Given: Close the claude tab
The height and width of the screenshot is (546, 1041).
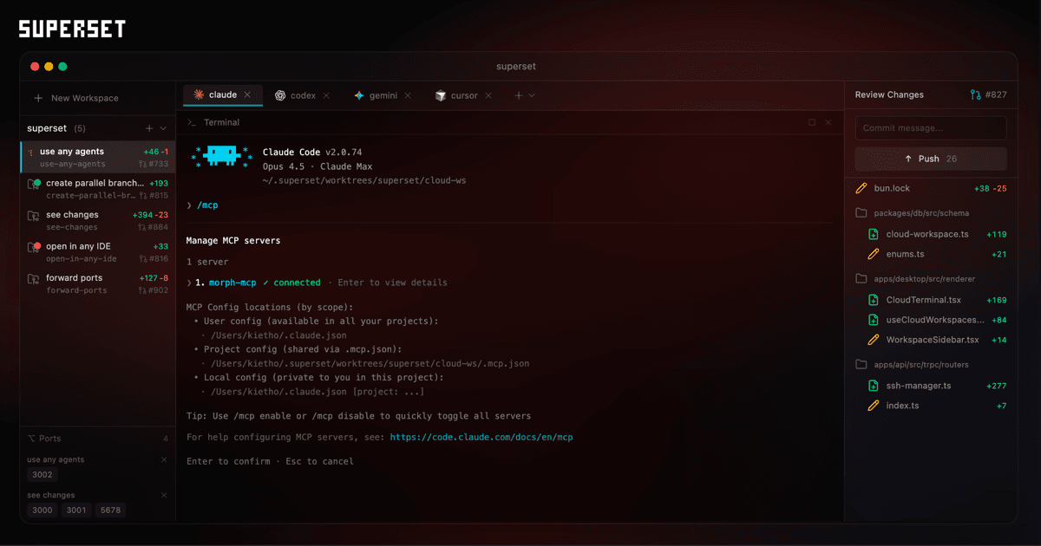Looking at the screenshot, I should 247,94.
